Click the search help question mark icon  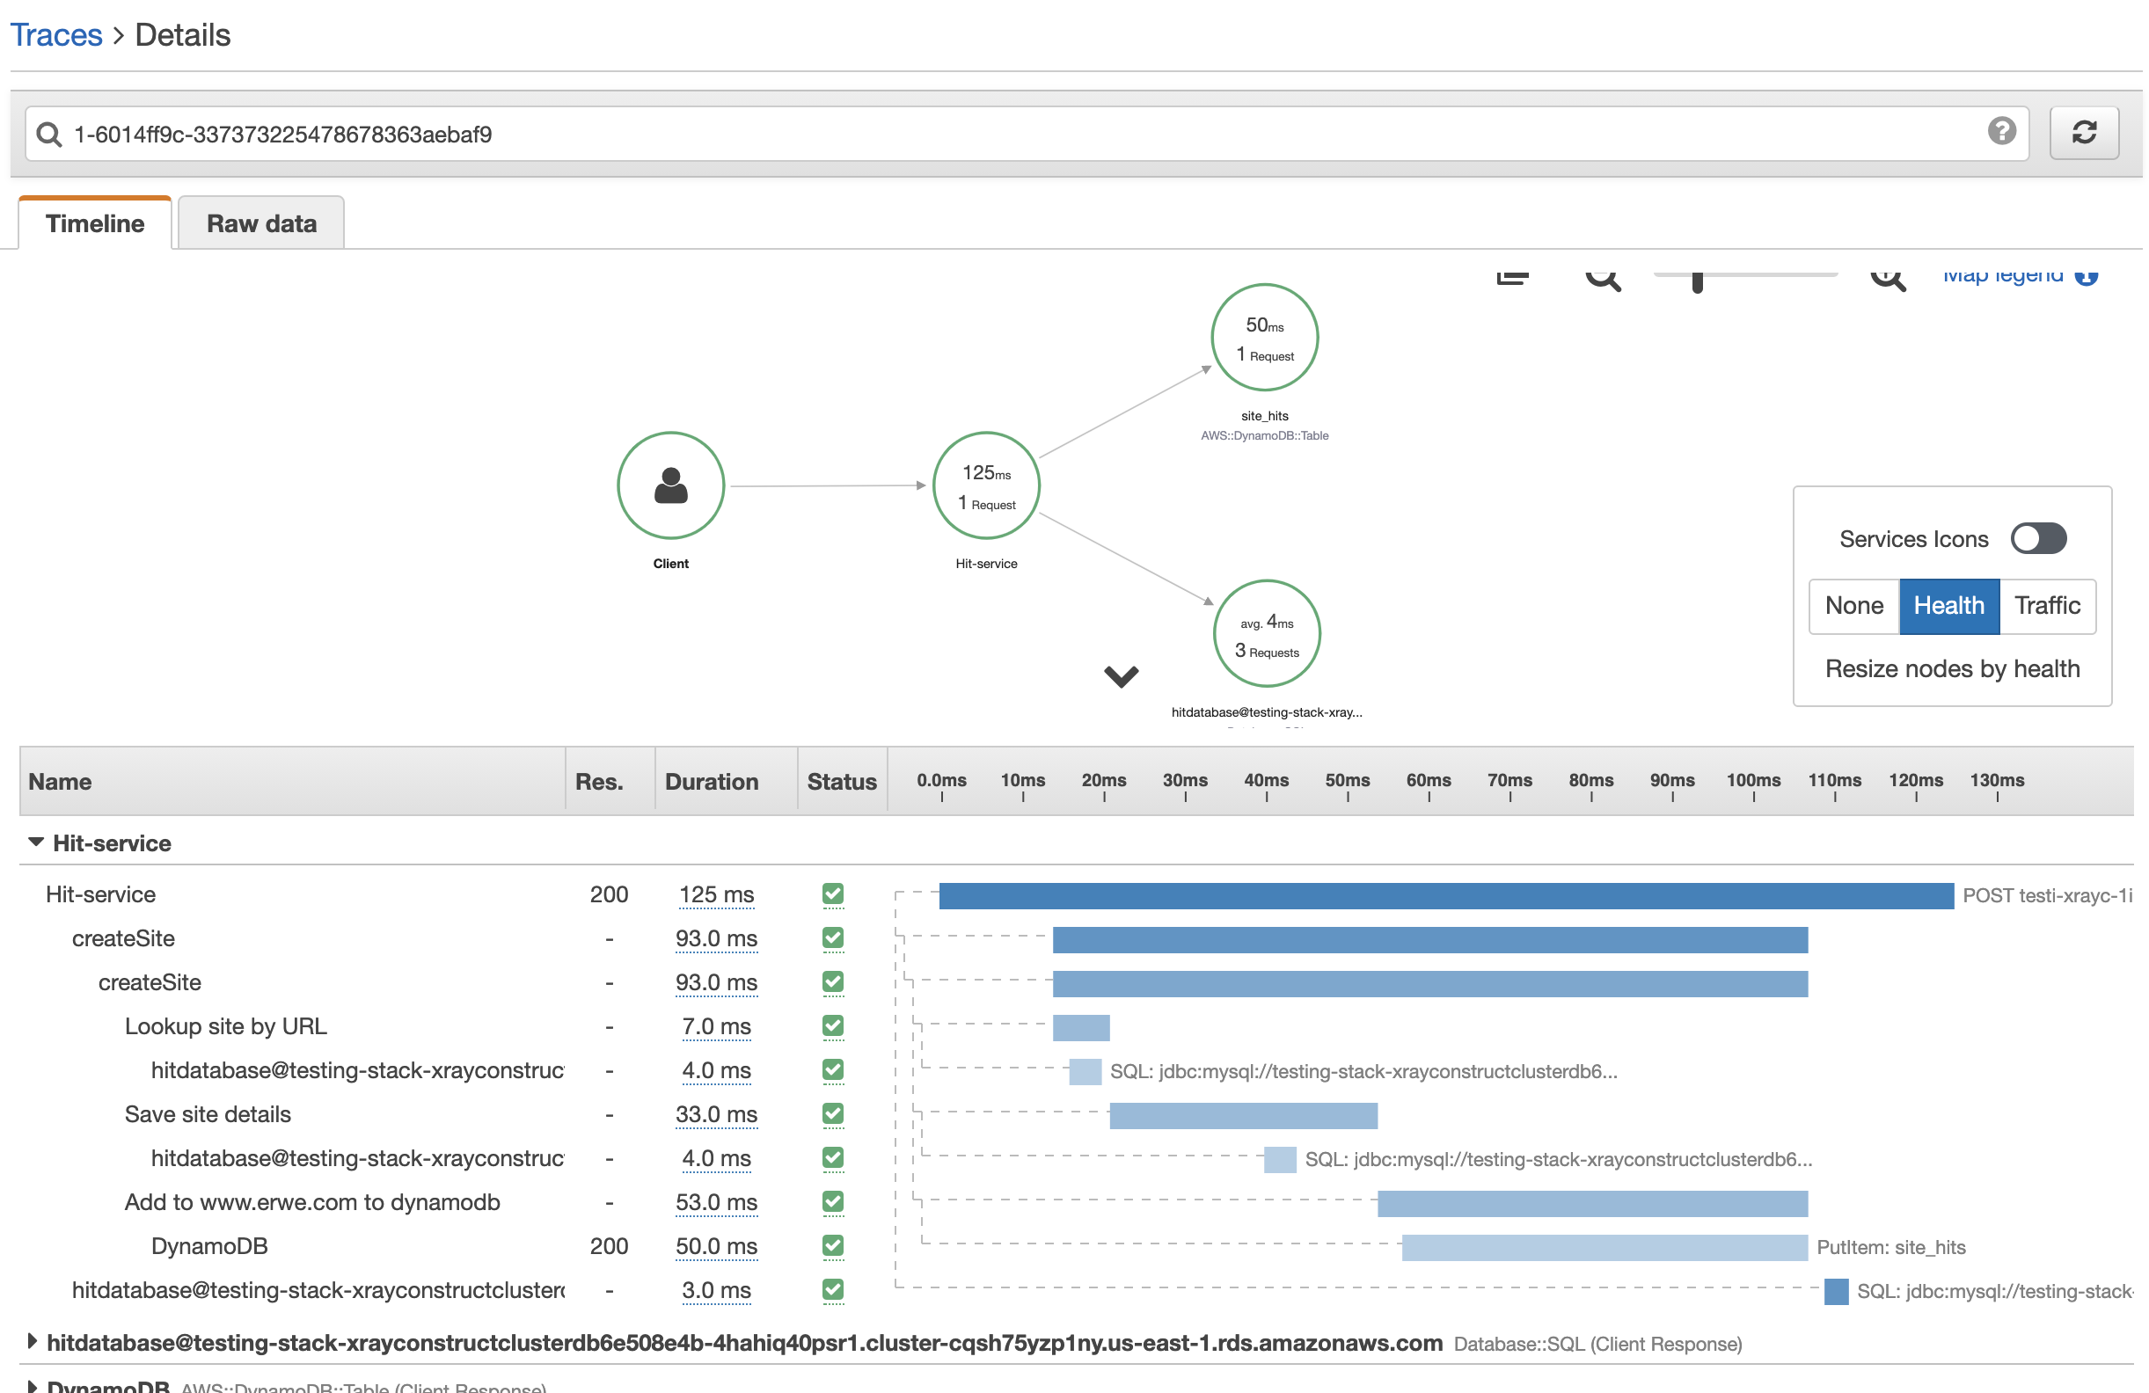[x=2001, y=132]
